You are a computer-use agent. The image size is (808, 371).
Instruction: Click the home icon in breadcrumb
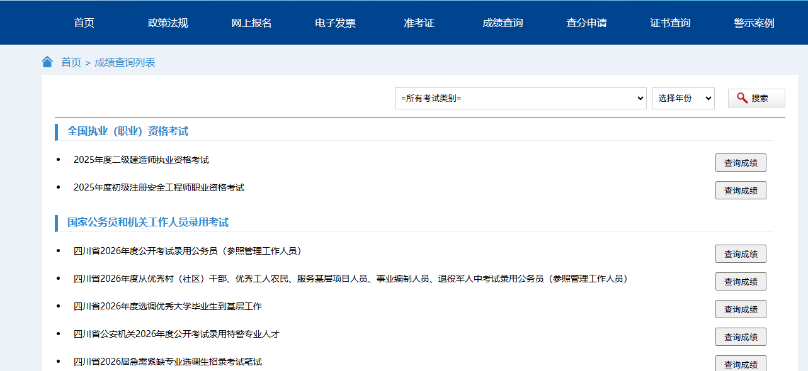(x=47, y=62)
